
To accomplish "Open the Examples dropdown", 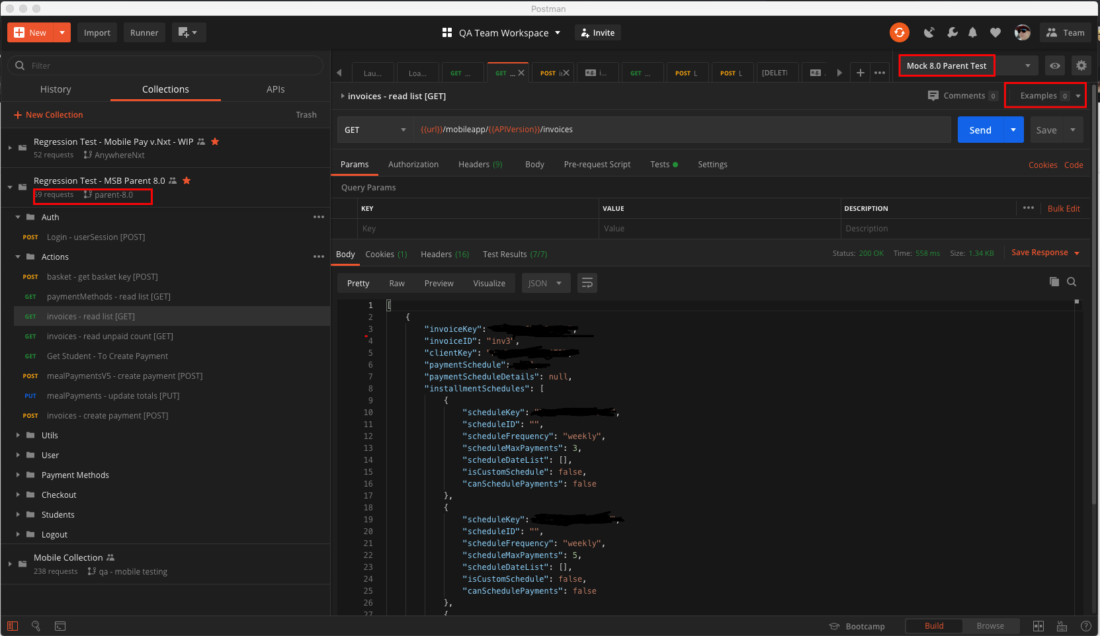I will (x=1077, y=95).
